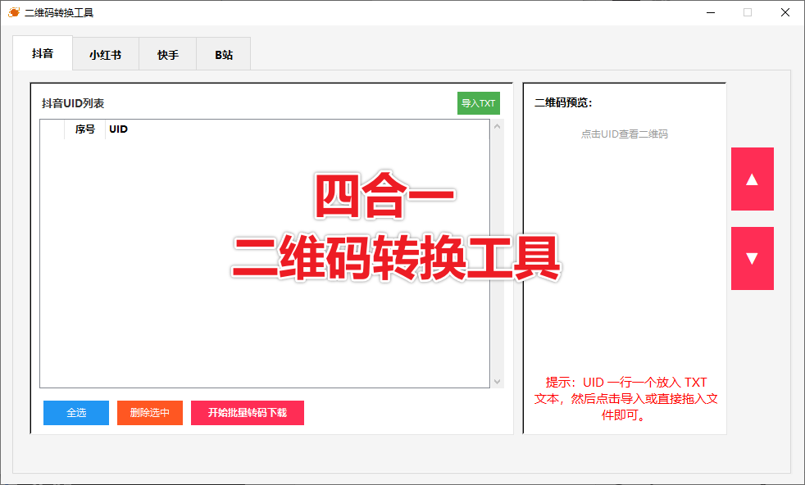Click the 序号 column header
Screen dimensions: 805x485
[83, 129]
